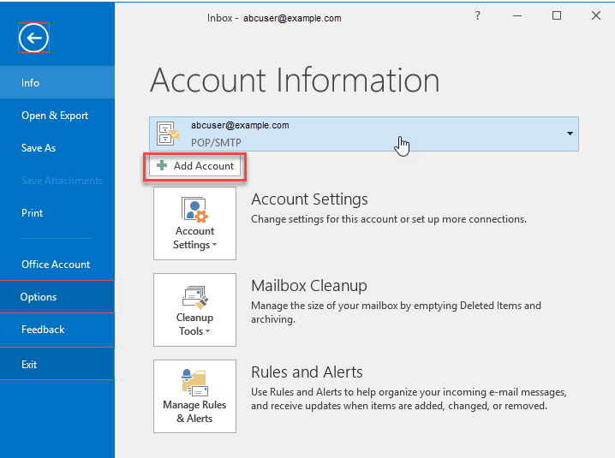Choose Save As in left sidebar
615x458 pixels.
click(39, 148)
